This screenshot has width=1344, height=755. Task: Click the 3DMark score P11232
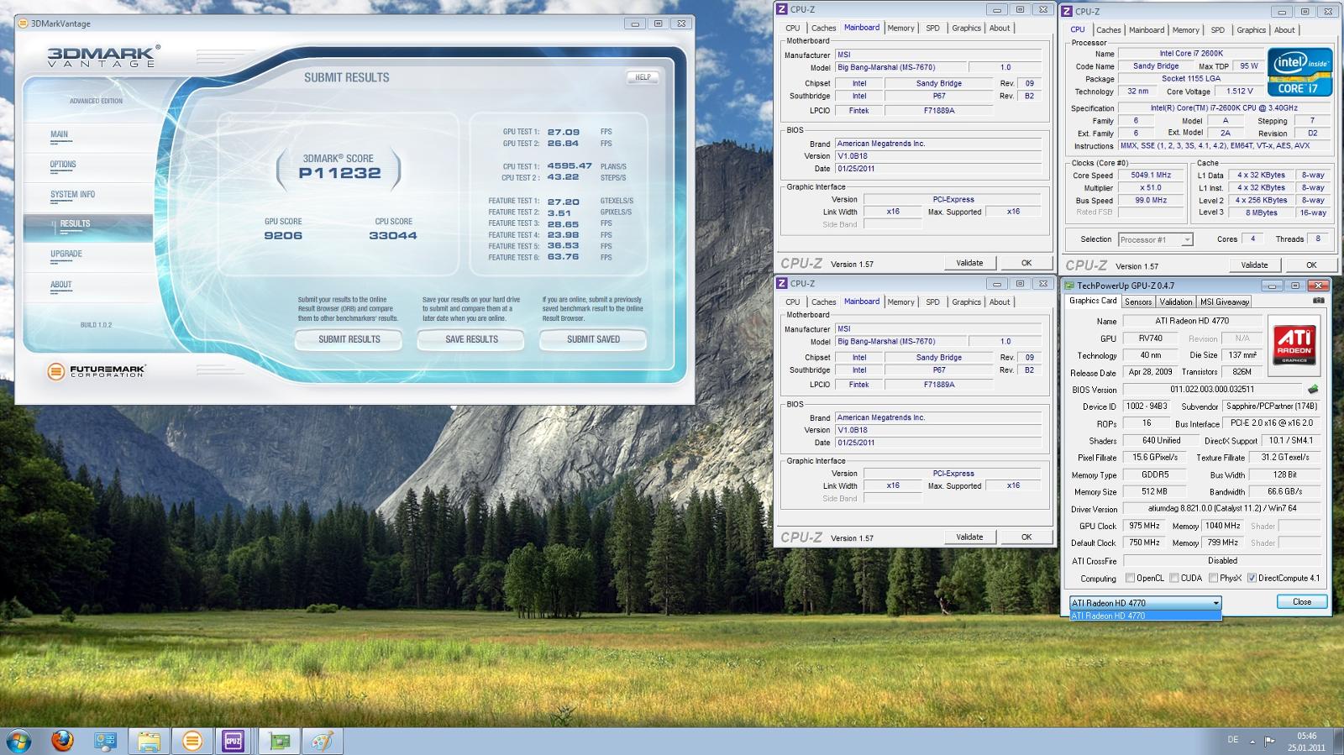pyautogui.click(x=339, y=173)
